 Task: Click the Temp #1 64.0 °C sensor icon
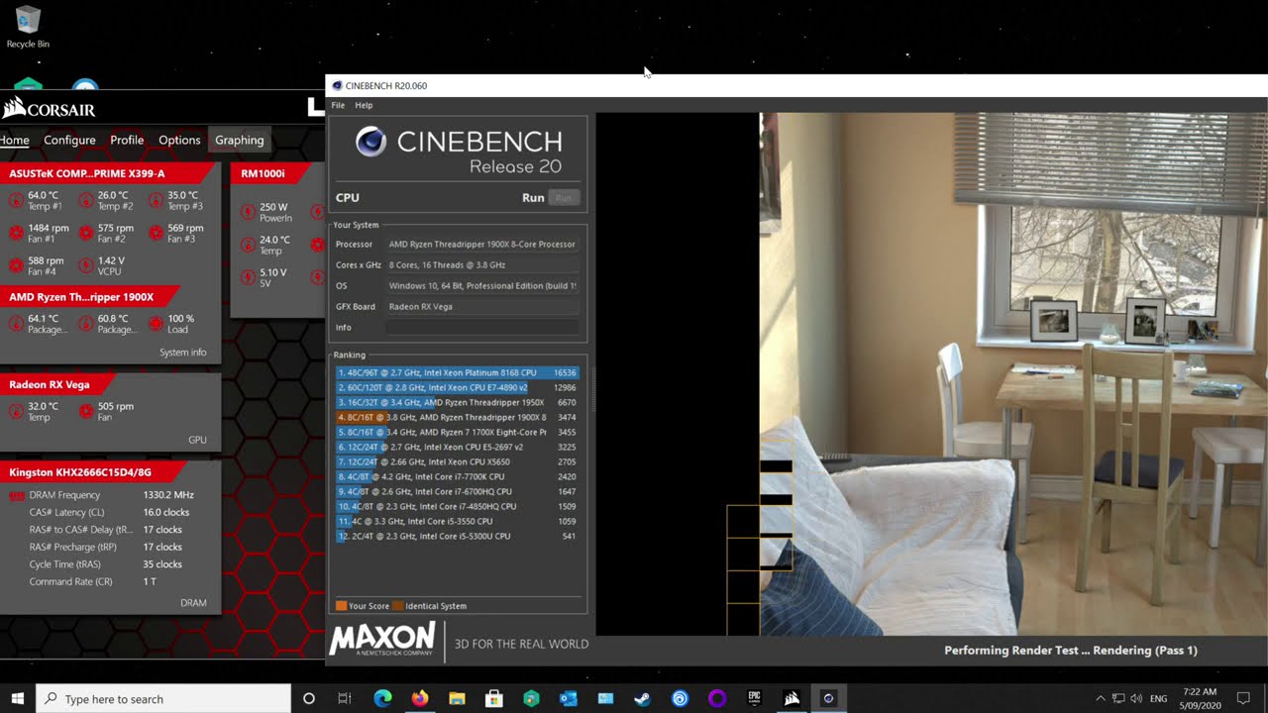(x=16, y=200)
